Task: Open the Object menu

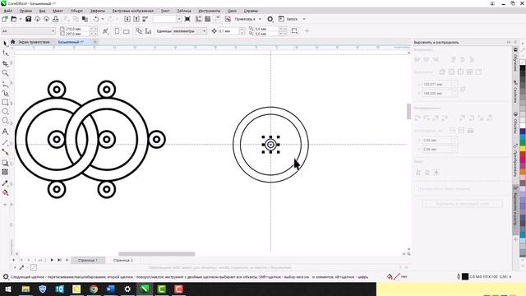Action: 76,11
